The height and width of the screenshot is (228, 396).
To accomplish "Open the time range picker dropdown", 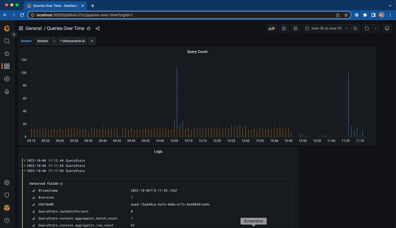I will tap(326, 28).
